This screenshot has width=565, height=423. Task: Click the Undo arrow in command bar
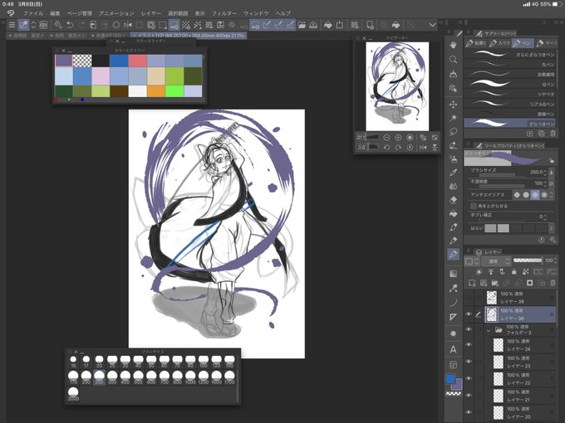pyautogui.click(x=70, y=25)
